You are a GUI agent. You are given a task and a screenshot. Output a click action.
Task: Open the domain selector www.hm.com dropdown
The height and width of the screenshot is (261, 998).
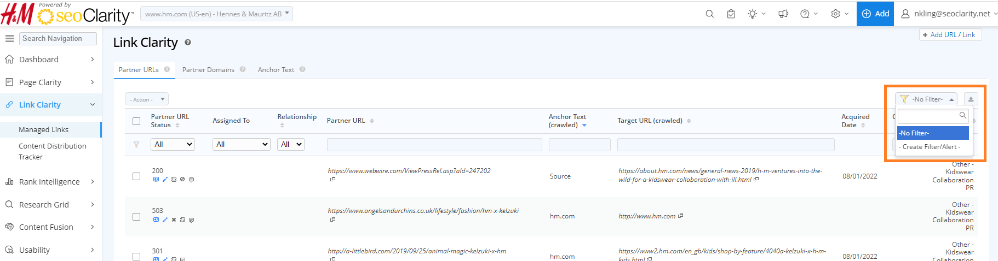tap(216, 14)
